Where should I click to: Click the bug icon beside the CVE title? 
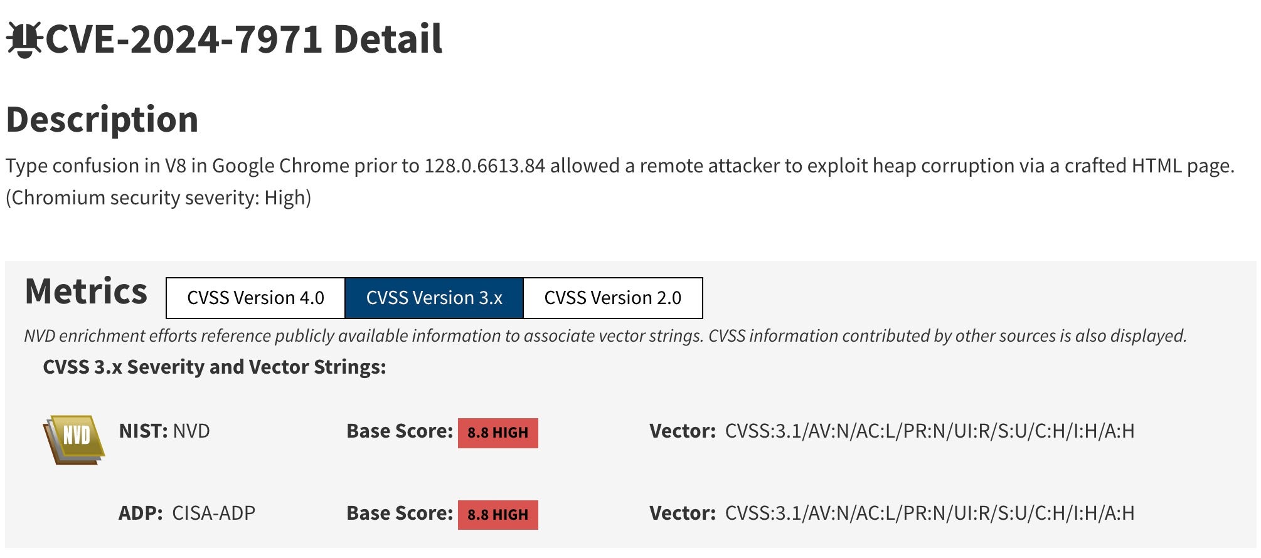coord(24,39)
